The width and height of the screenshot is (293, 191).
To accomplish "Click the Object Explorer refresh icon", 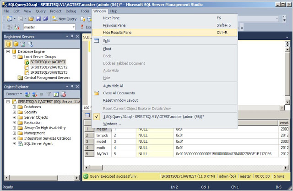I will 56,94.
